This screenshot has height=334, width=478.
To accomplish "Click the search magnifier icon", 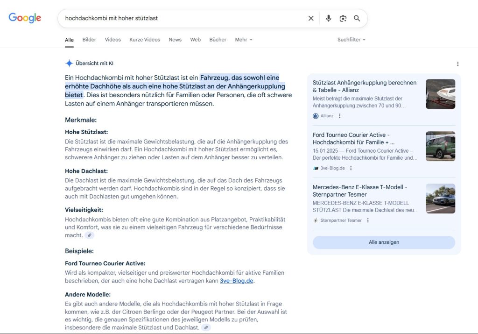I will click(357, 18).
